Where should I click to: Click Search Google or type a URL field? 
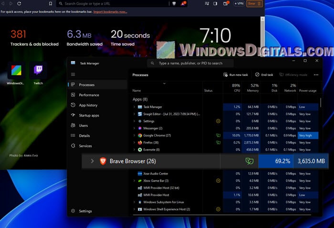[113, 4]
